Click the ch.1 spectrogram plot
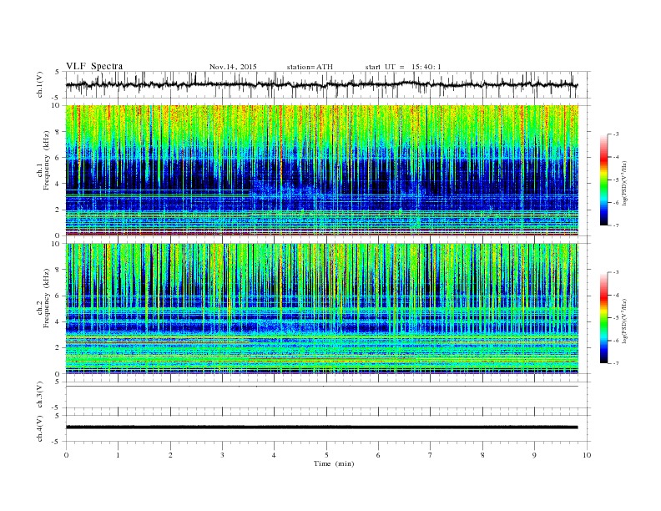This screenshot has height=511, width=661. [x=322, y=170]
